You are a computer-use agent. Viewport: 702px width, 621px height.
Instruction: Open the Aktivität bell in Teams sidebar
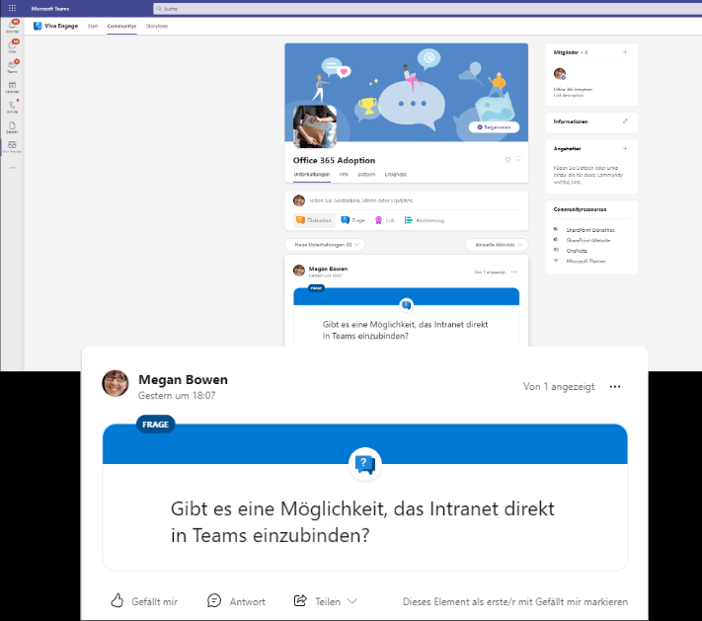coord(13,26)
